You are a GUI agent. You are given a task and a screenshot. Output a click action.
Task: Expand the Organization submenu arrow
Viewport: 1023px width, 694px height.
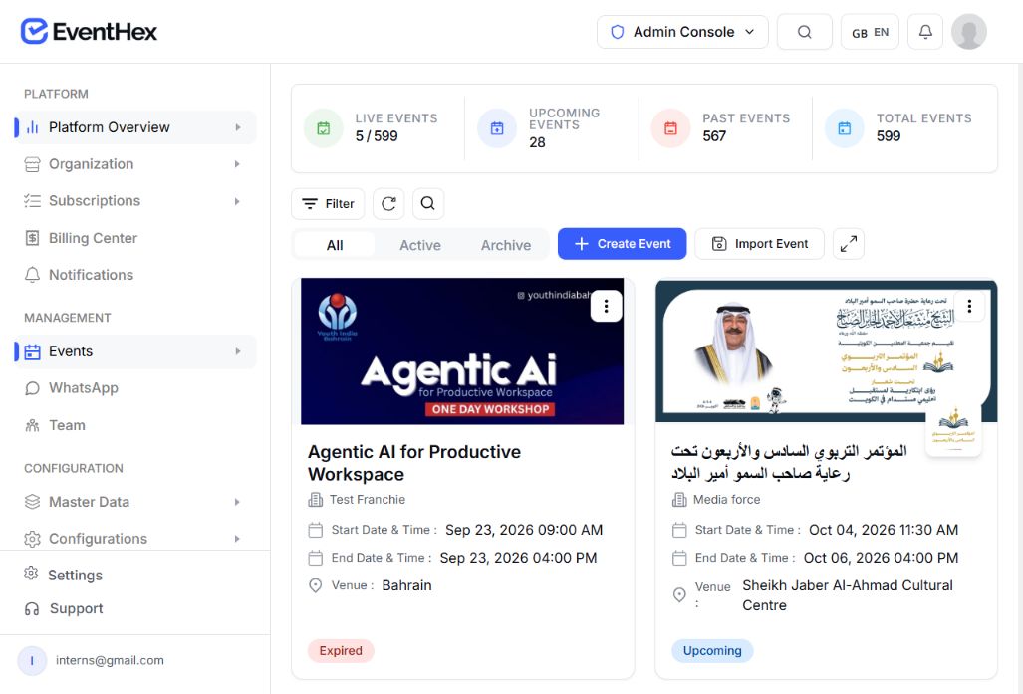237,164
